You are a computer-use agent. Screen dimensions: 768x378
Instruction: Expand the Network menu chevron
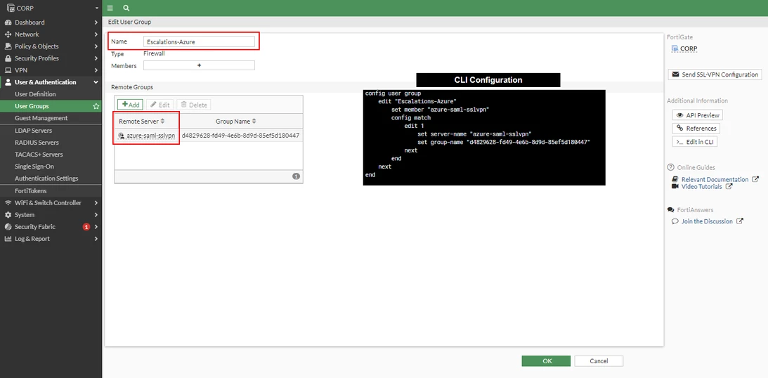pos(96,34)
